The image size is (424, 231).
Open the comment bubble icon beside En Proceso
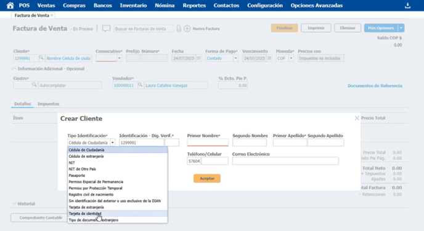tap(106, 29)
